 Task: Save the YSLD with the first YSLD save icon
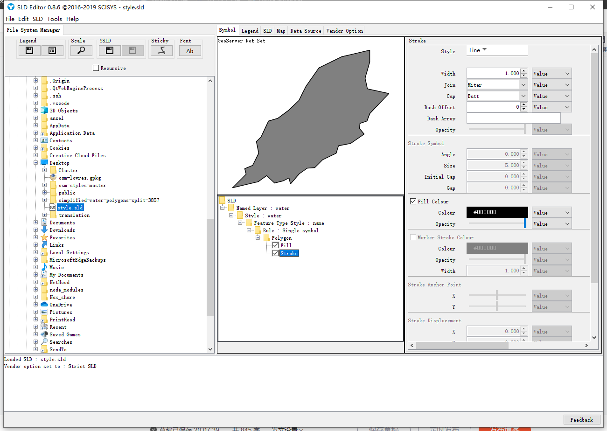(109, 50)
